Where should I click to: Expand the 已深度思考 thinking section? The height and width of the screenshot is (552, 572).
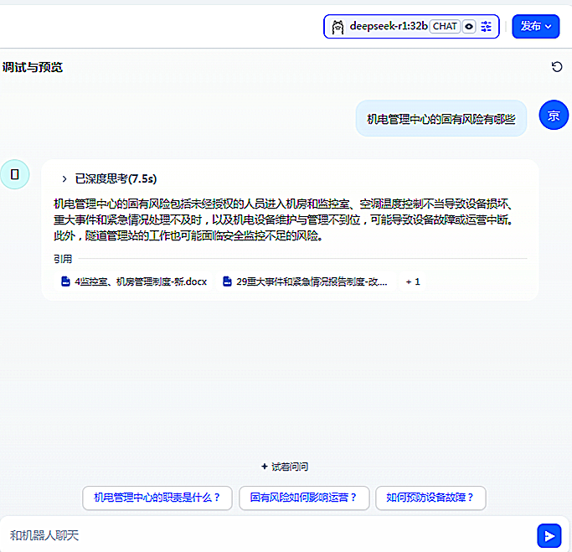coord(64,178)
